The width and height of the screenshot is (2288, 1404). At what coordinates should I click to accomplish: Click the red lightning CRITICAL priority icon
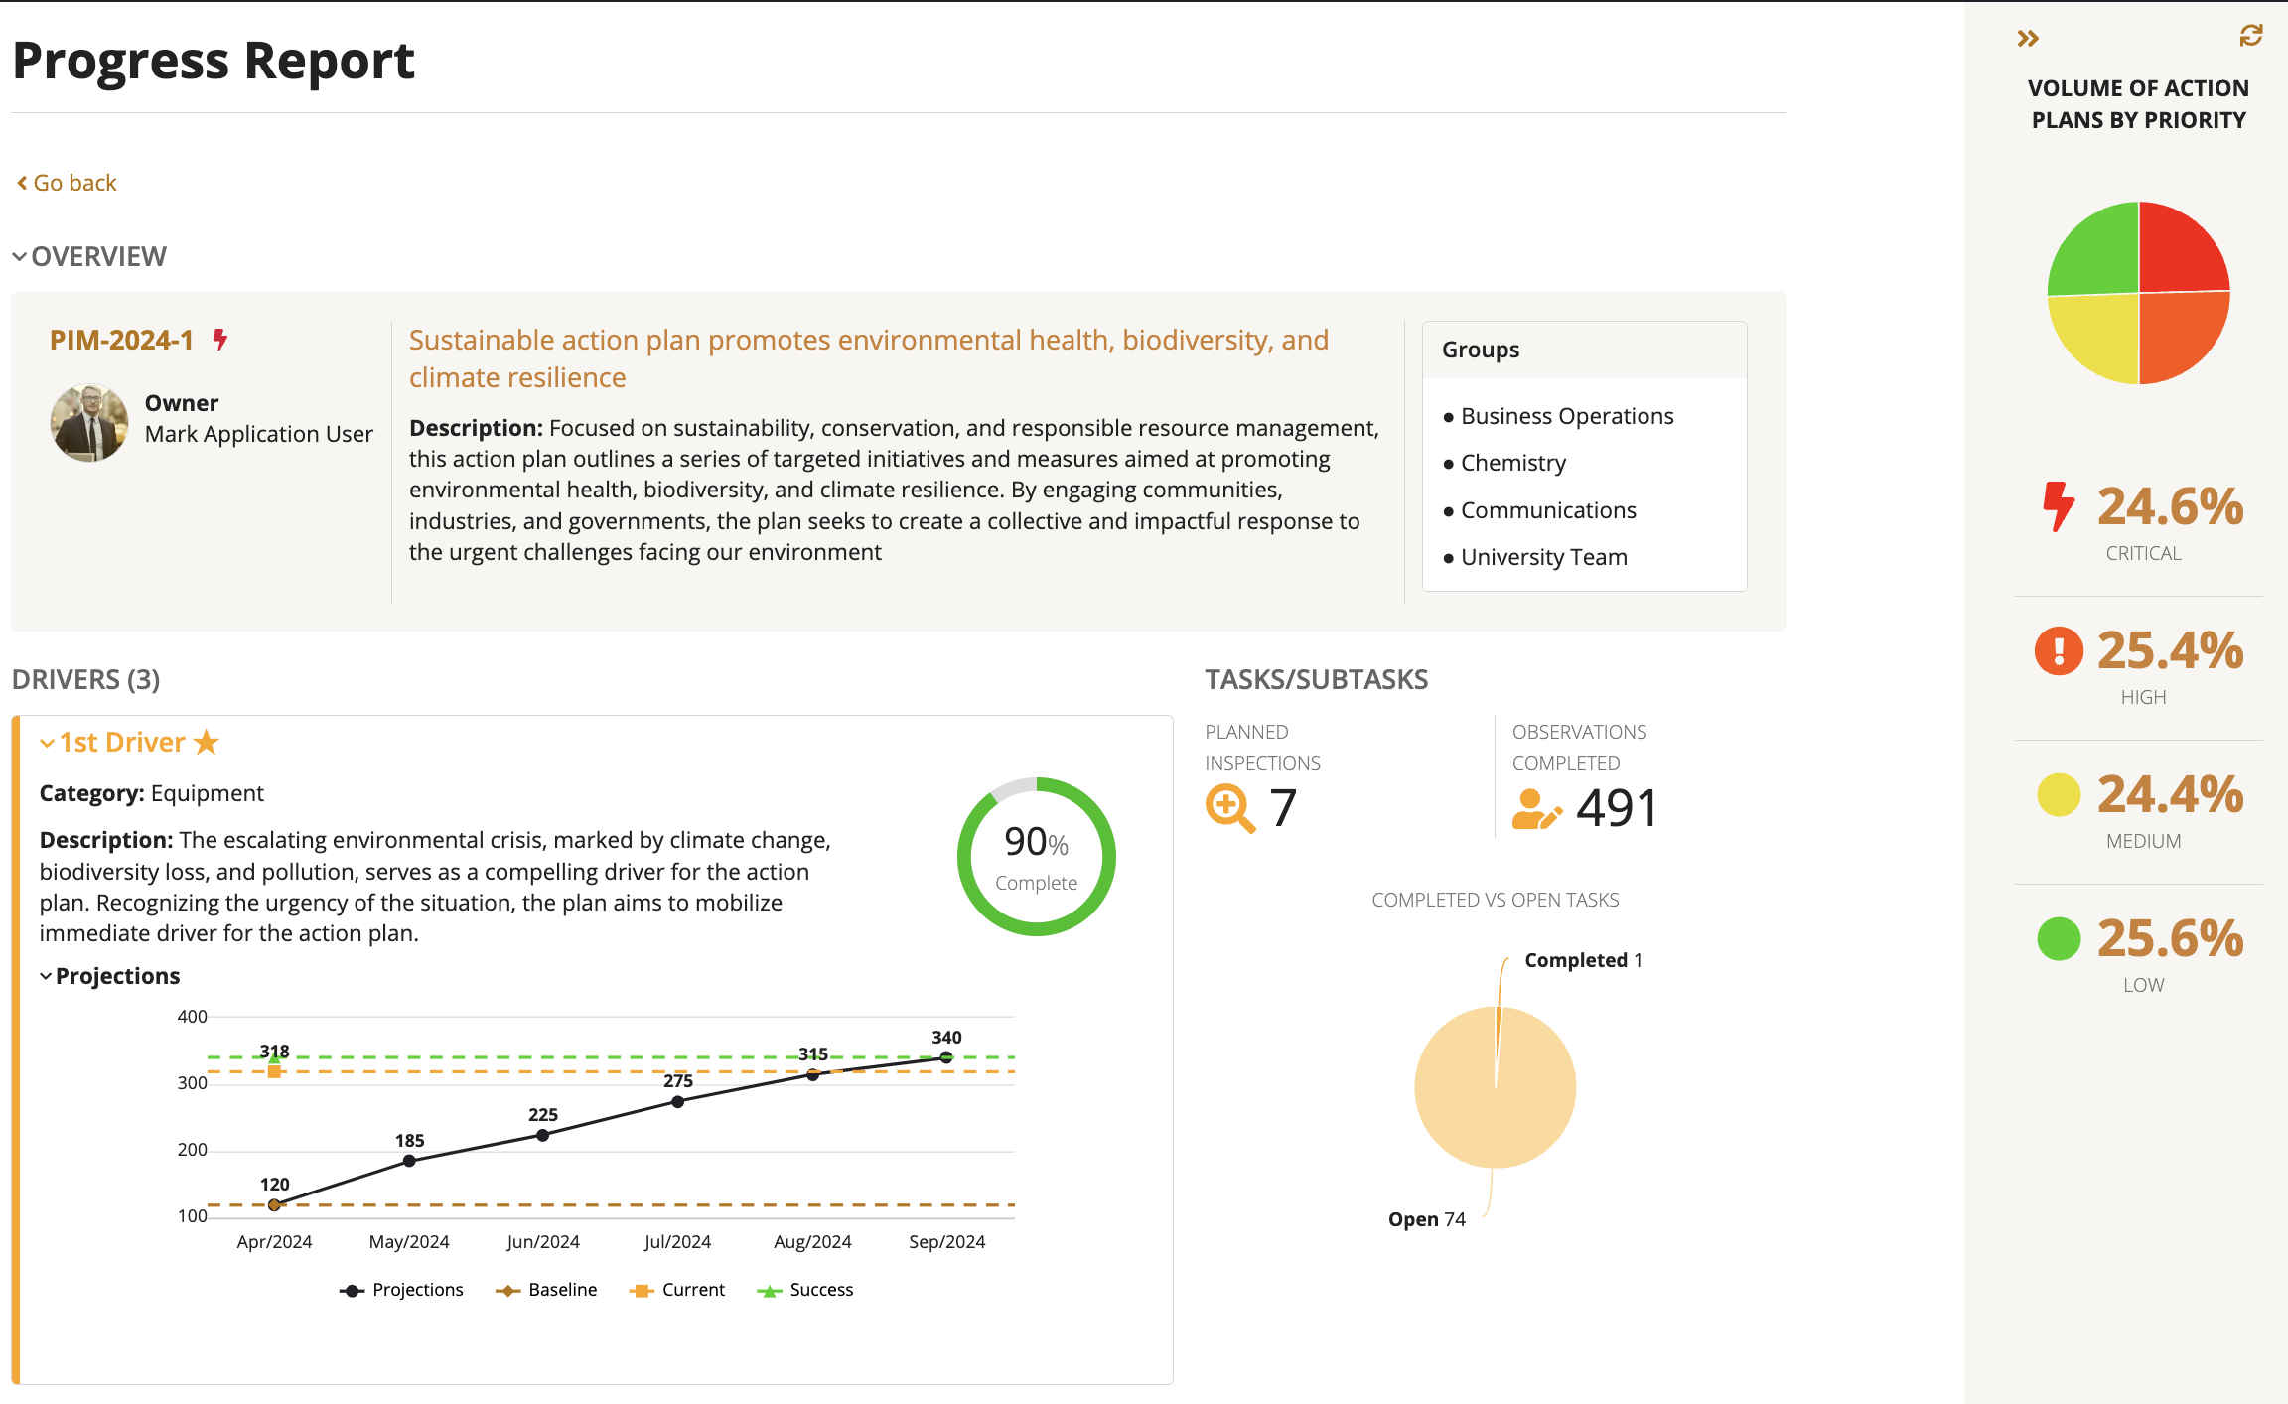2059,506
